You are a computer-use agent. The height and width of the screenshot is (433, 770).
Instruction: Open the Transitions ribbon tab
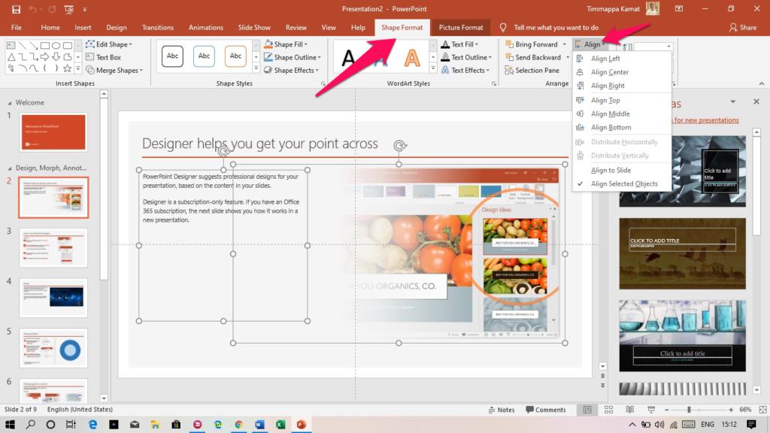(x=157, y=27)
